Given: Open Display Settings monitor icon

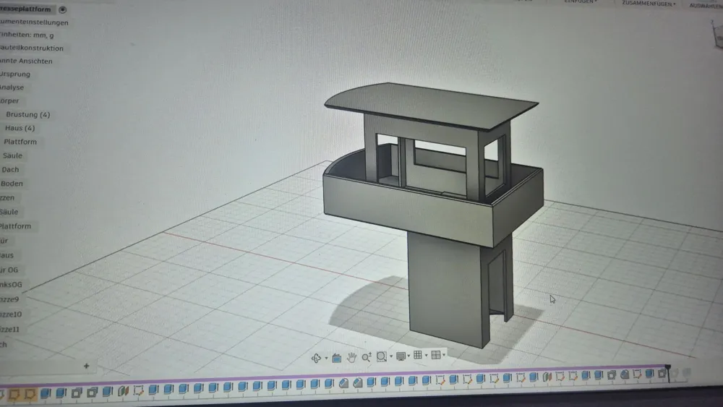Looking at the screenshot, I should coord(401,356).
